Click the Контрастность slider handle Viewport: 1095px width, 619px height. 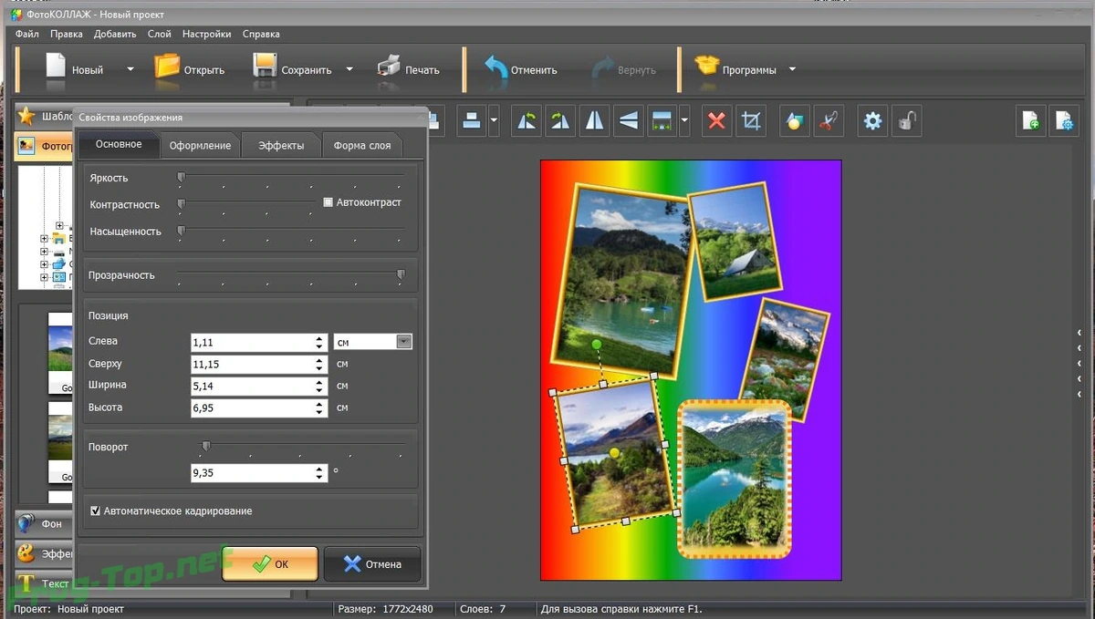181,203
